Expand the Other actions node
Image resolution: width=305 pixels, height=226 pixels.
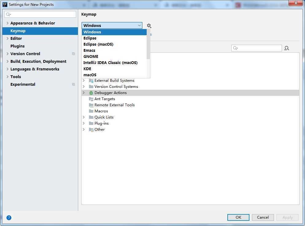point(84,130)
